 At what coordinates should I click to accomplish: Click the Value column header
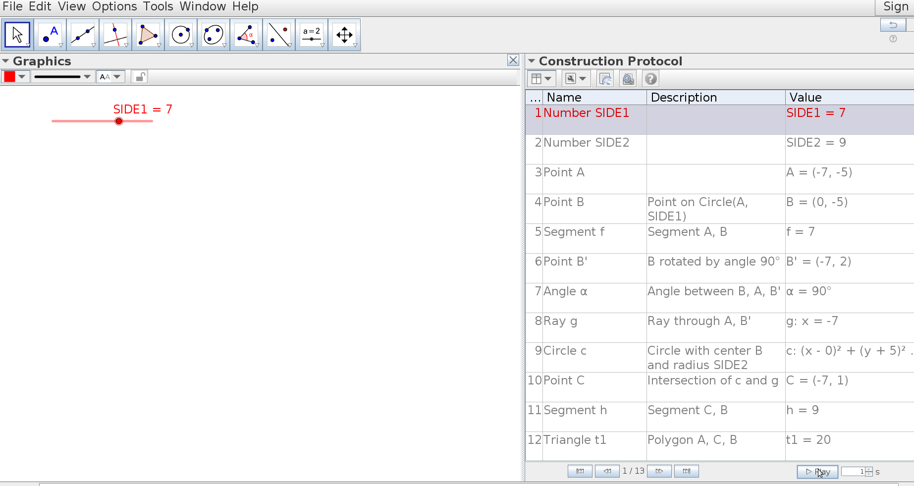[850, 98]
